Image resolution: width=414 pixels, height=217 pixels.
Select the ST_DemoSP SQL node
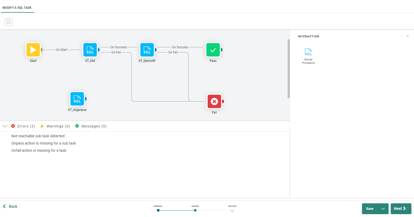coord(147,50)
